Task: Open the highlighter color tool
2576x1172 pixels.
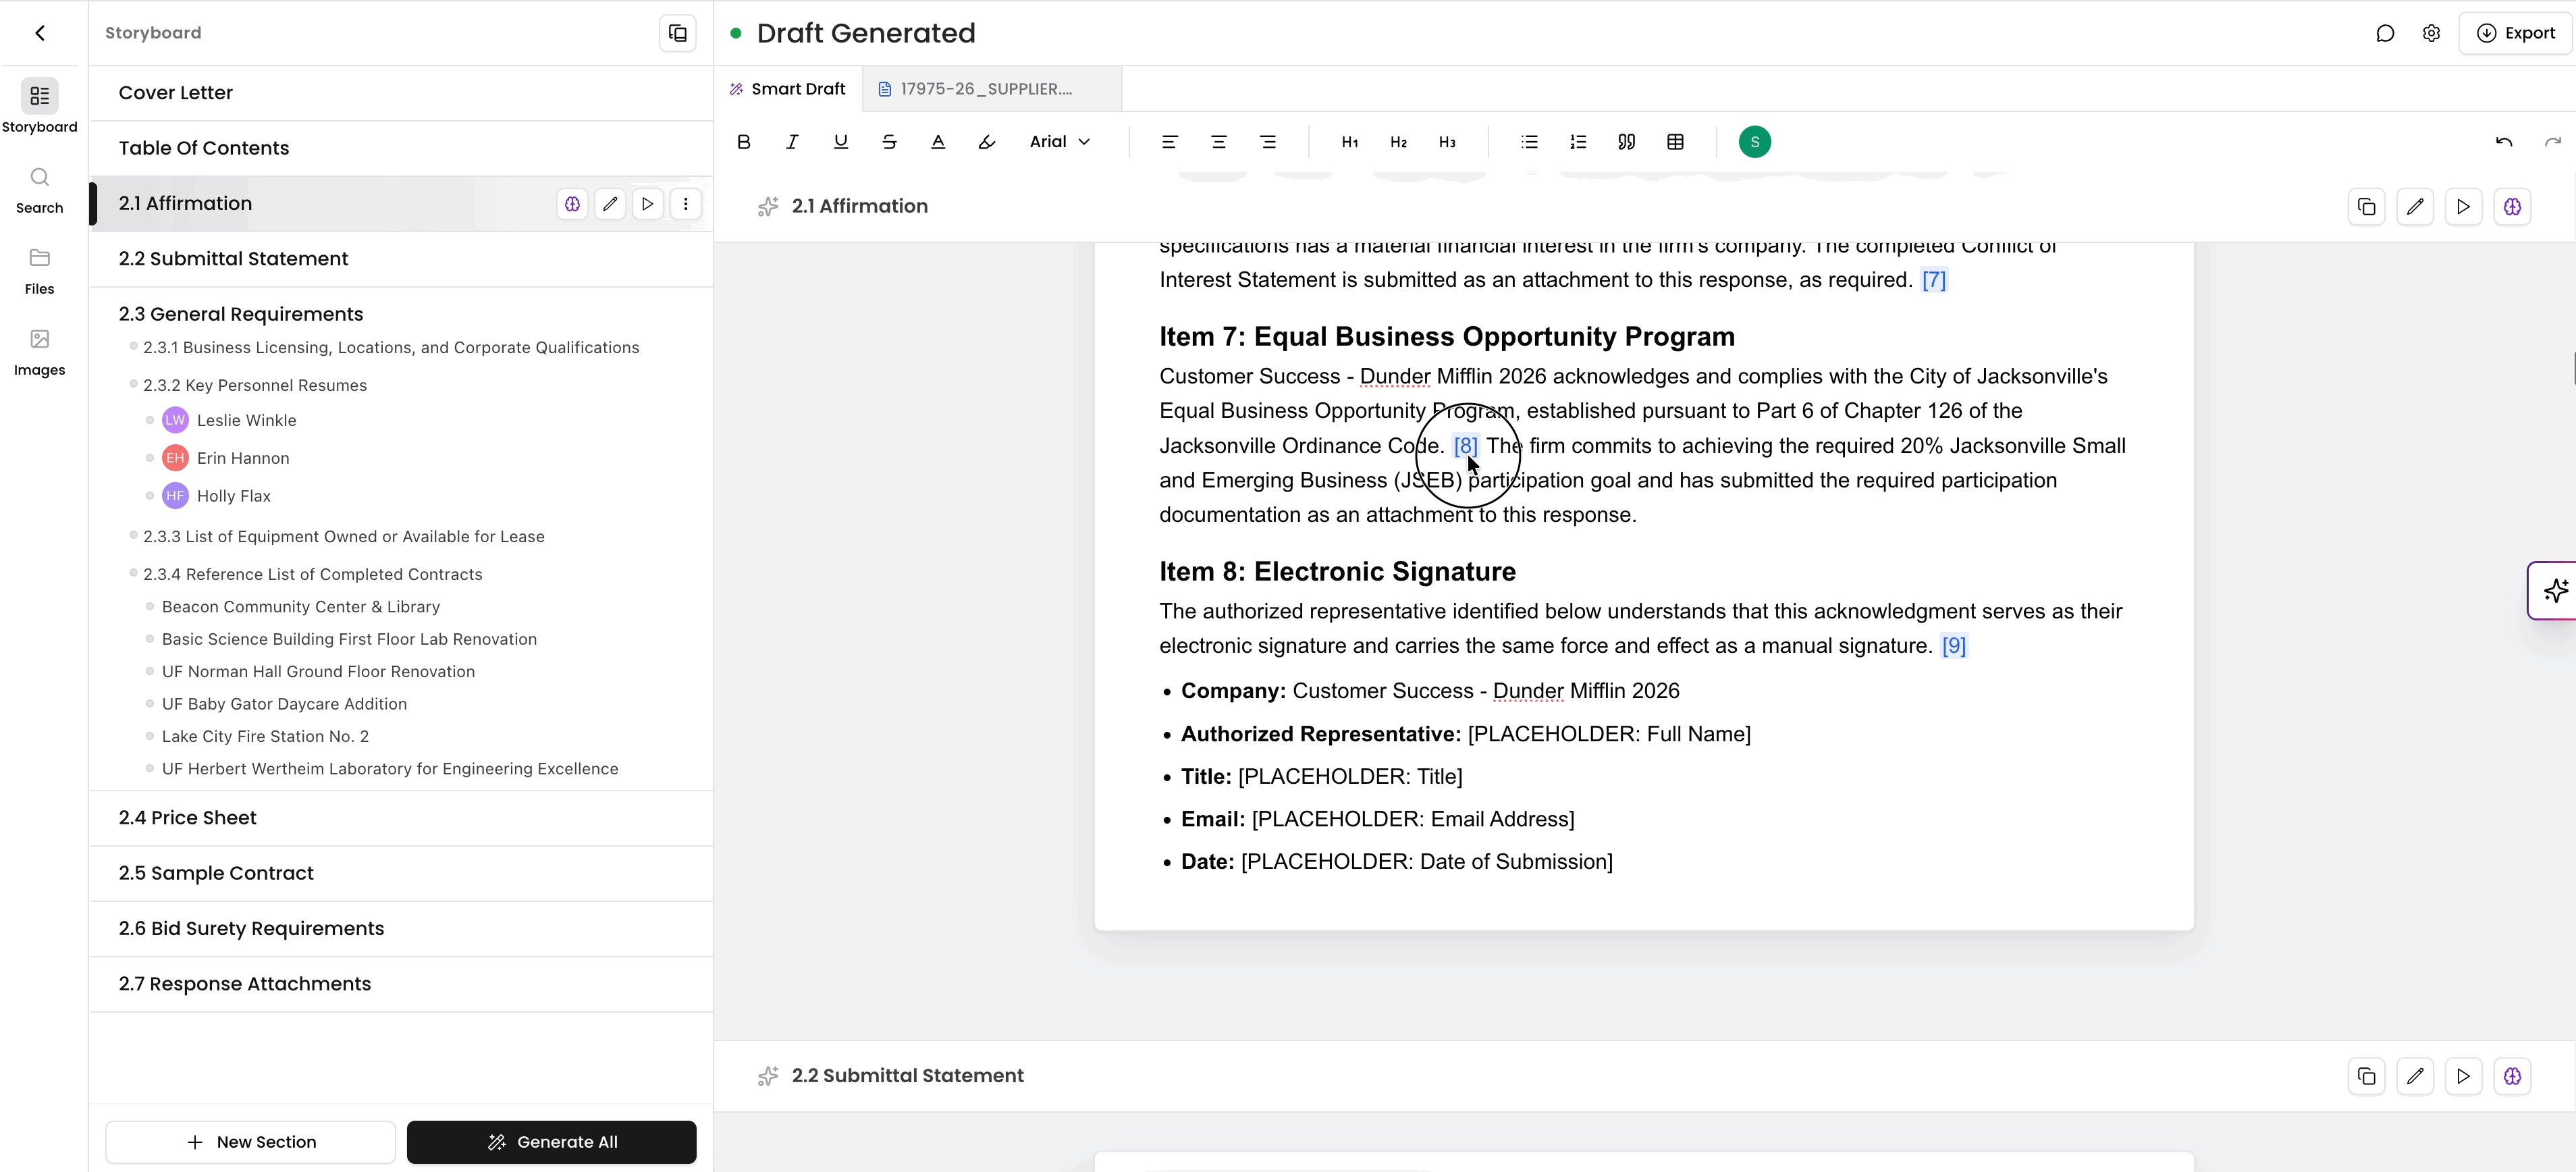Action: 987,142
